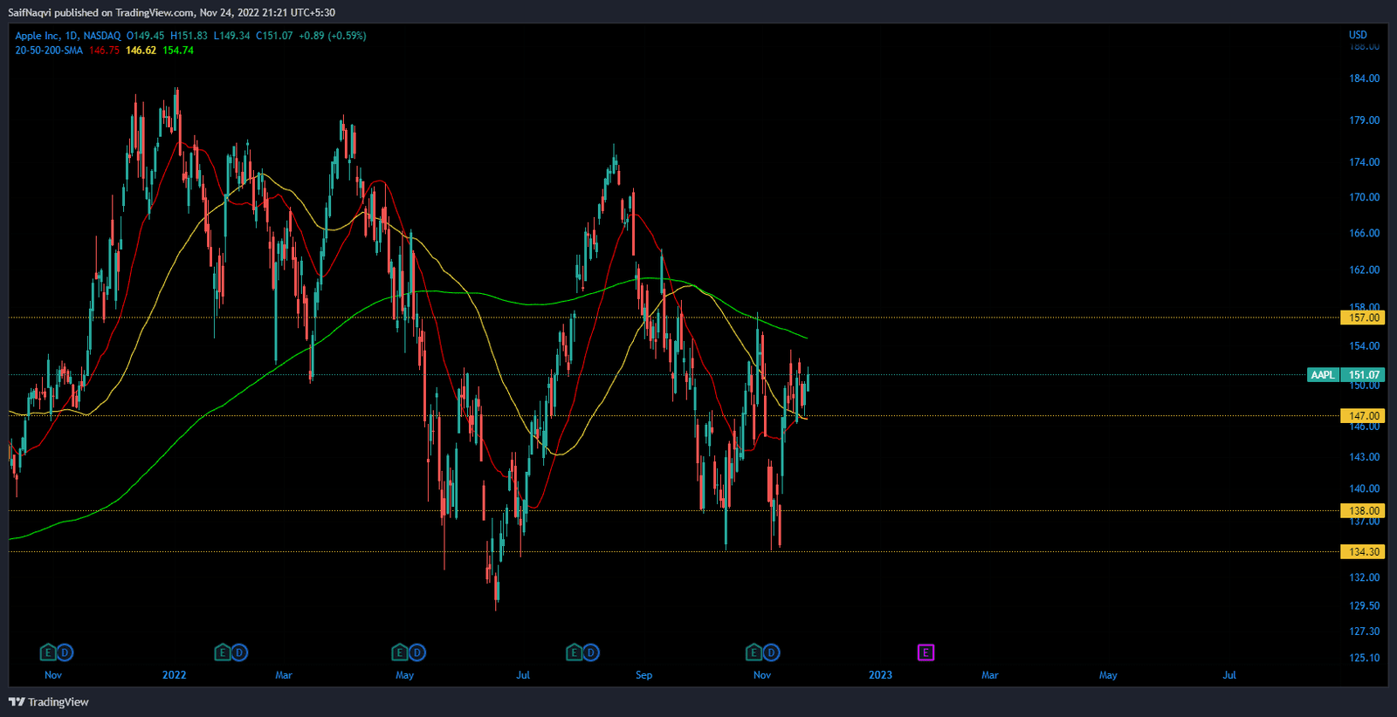Open the earliest earnings E marker, left of 2022
The image size is (1397, 717).
point(48,652)
